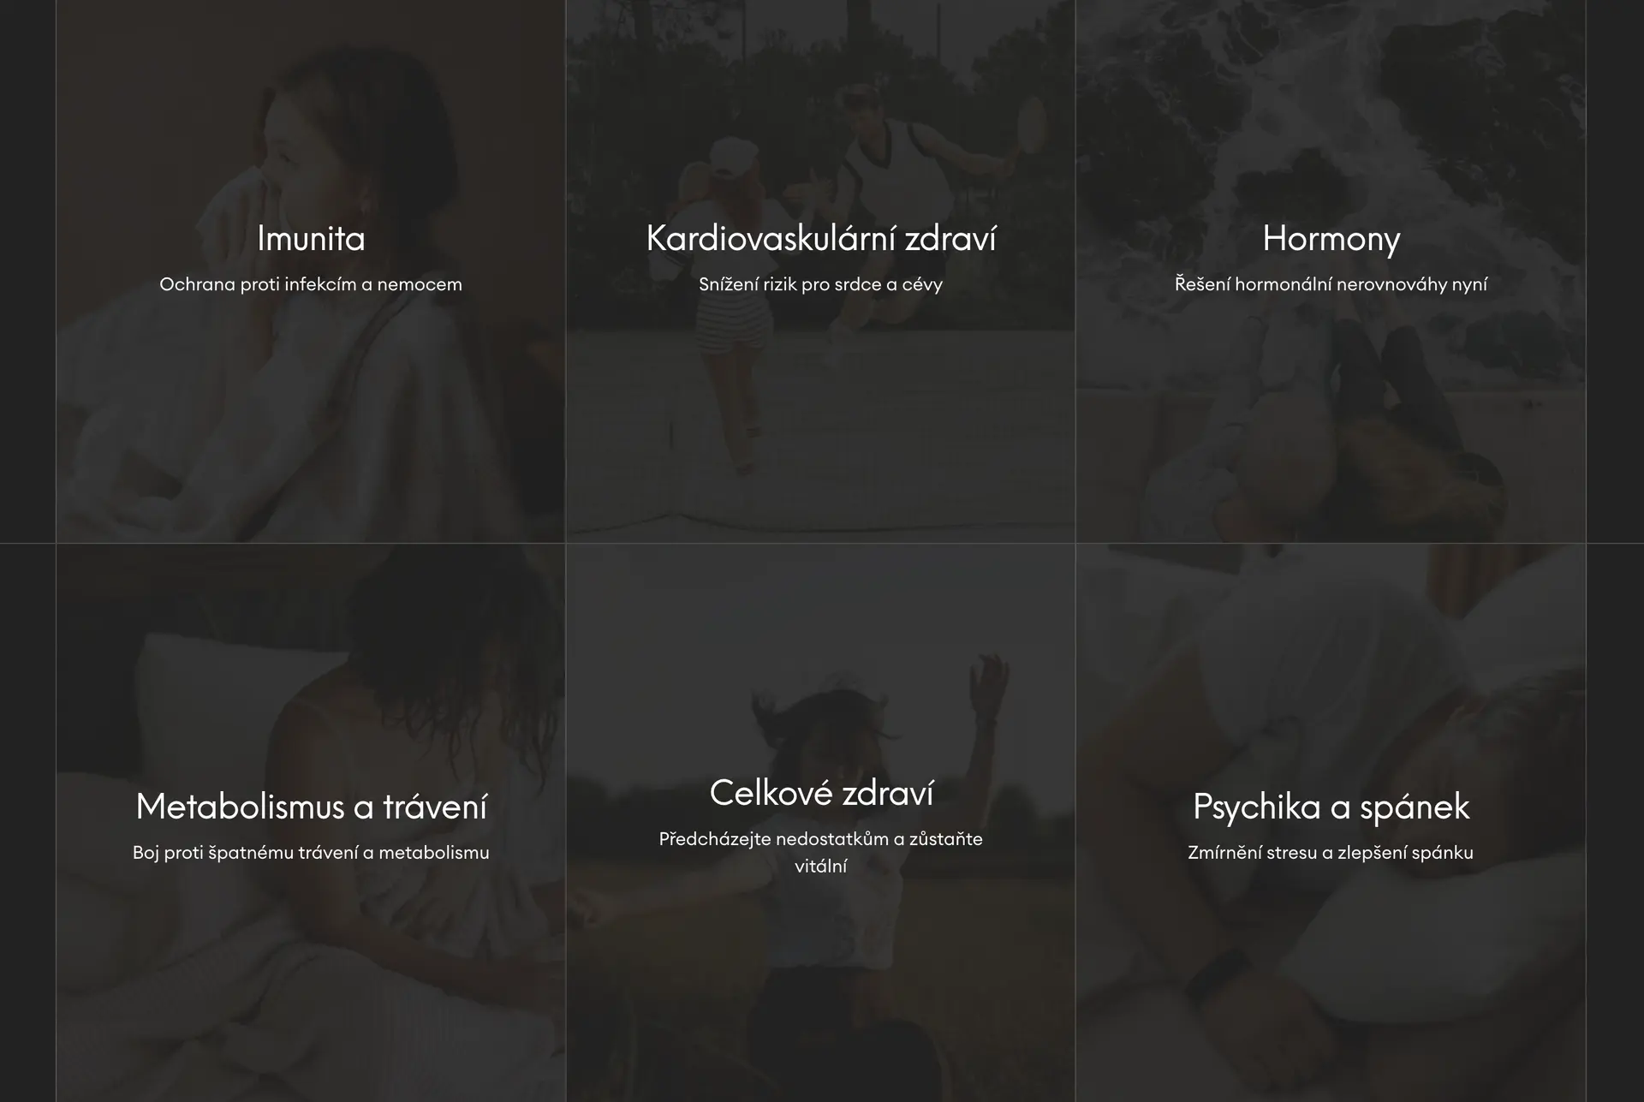Select the Celkové zdraví heading
The image size is (1644, 1102).
point(820,793)
